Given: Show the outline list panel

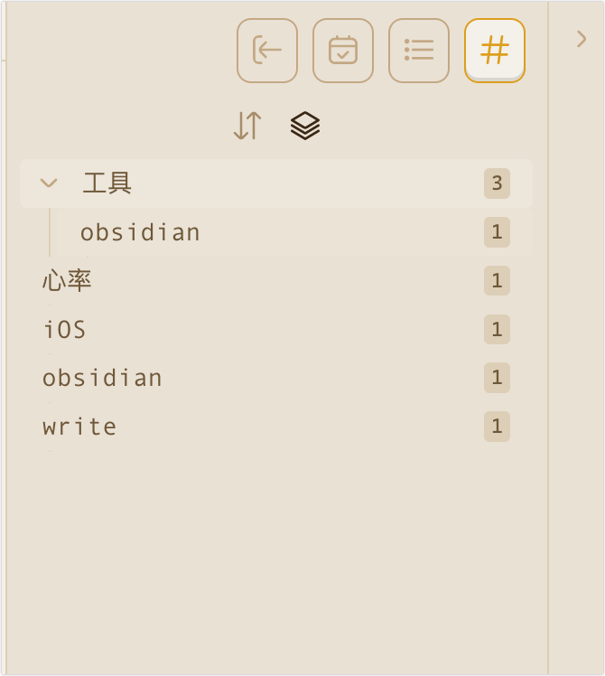Looking at the screenshot, I should tap(419, 51).
